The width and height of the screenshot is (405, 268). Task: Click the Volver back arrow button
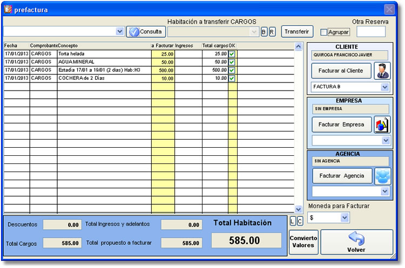click(356, 242)
